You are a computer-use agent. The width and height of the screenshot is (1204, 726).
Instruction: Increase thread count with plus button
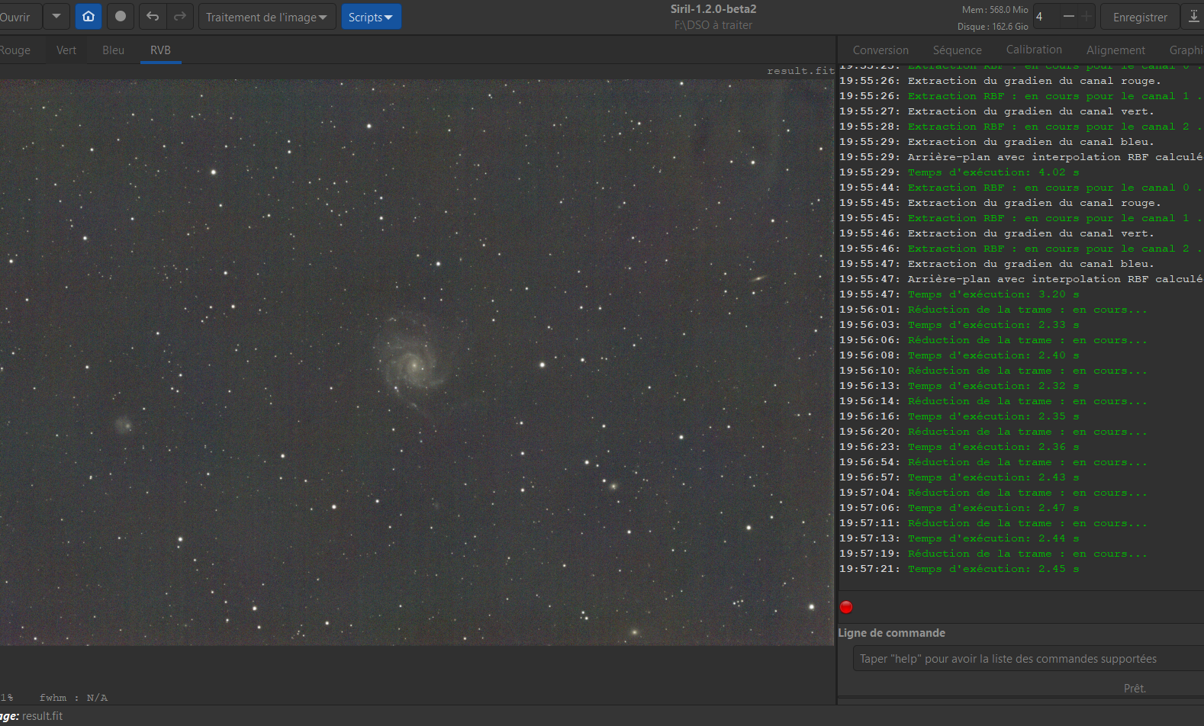tap(1086, 16)
